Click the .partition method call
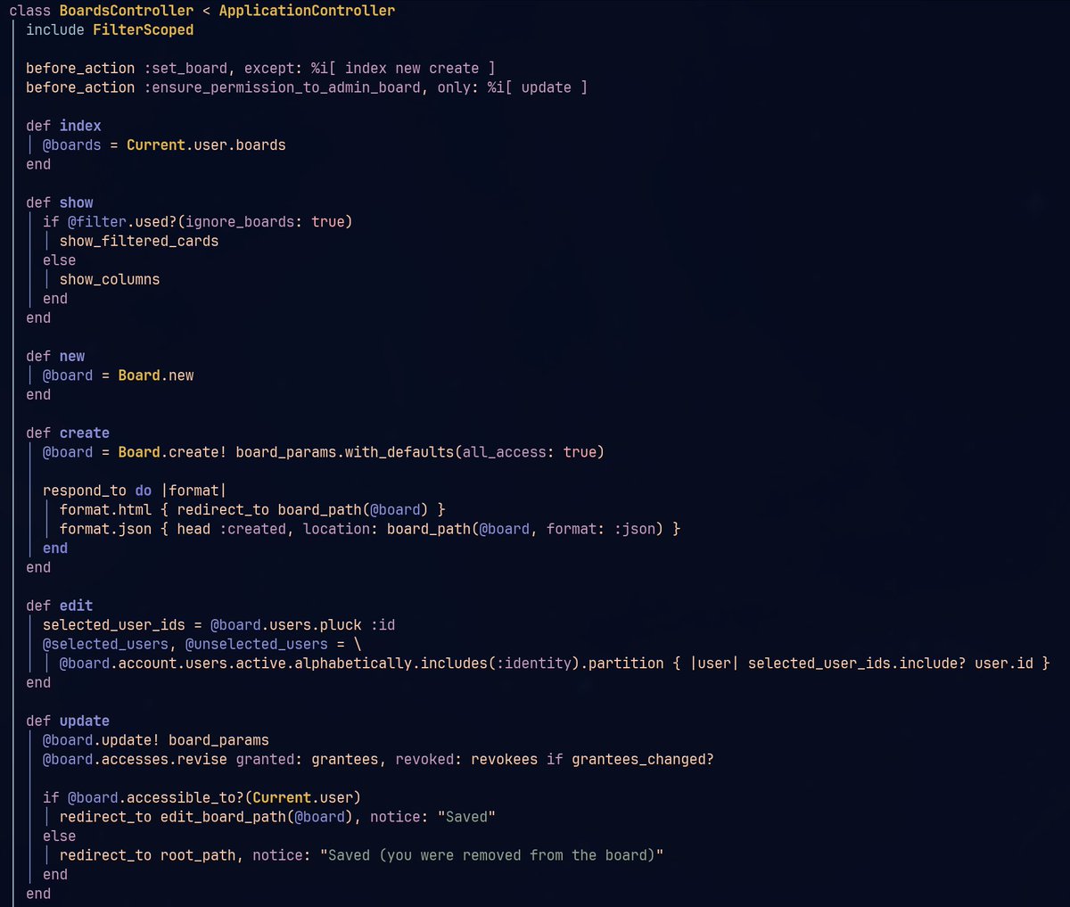The image size is (1070, 907). point(622,663)
